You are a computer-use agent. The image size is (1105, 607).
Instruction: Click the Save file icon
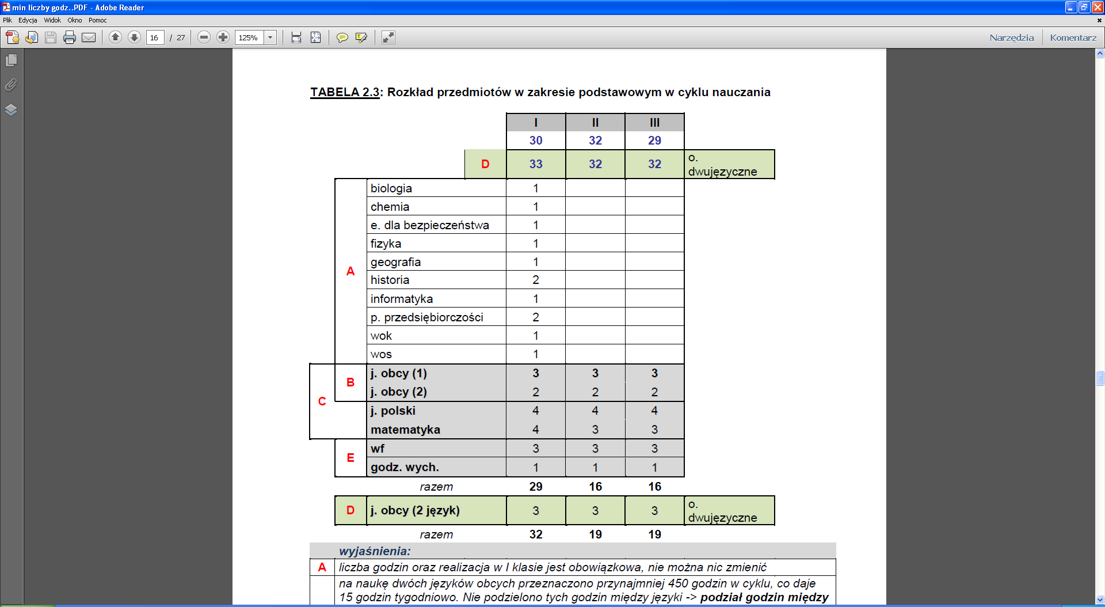coord(51,37)
